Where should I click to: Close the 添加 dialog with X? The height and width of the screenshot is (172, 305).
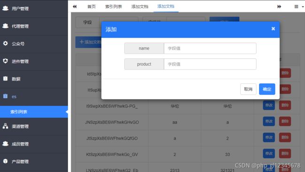pos(273,29)
